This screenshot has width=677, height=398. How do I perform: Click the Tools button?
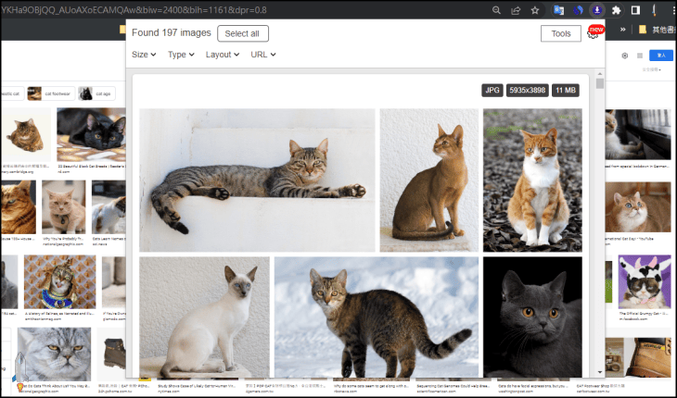tap(560, 33)
